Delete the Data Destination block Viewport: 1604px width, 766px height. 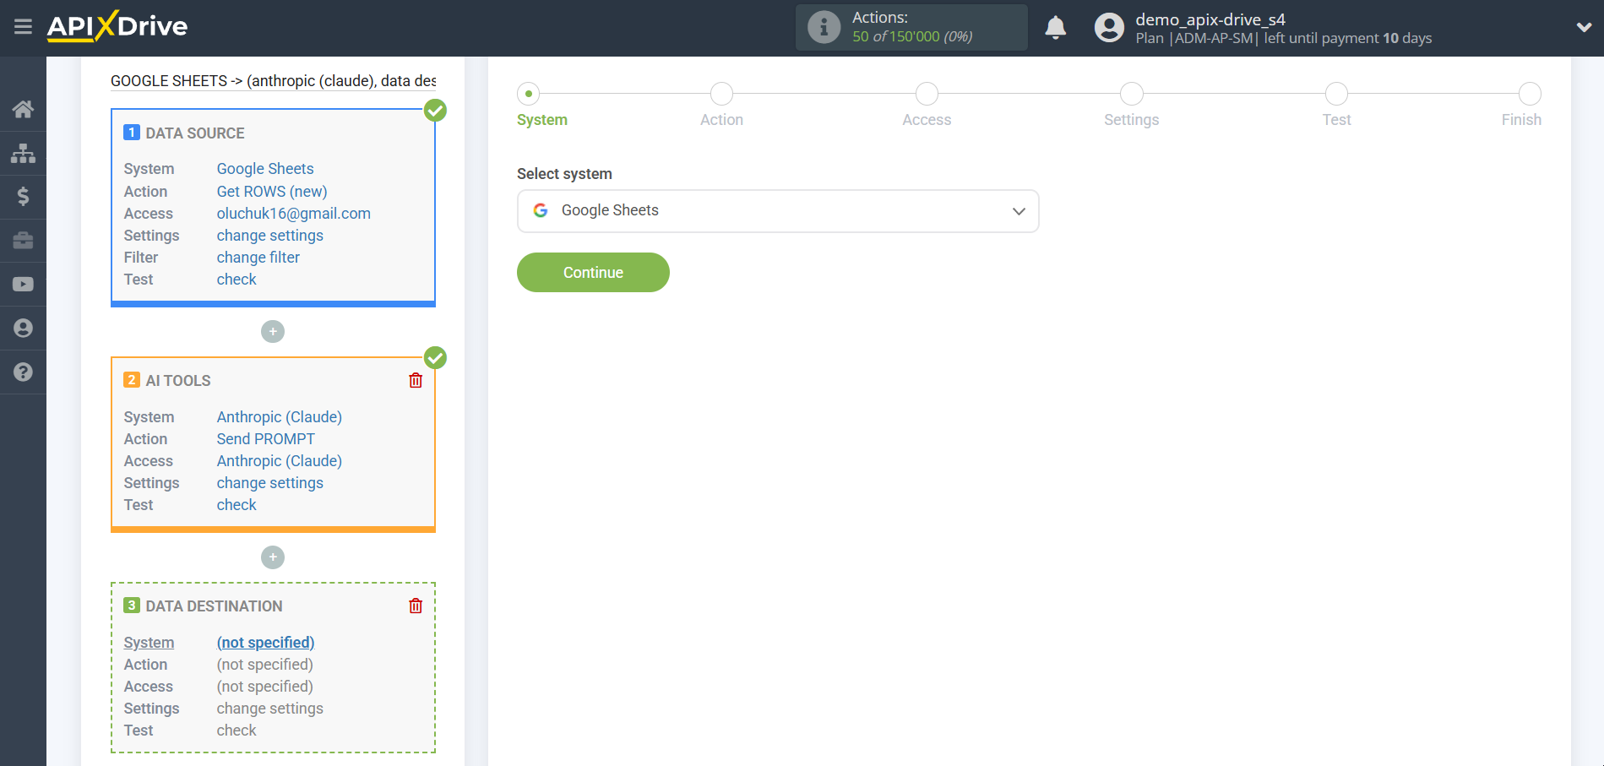[416, 606]
